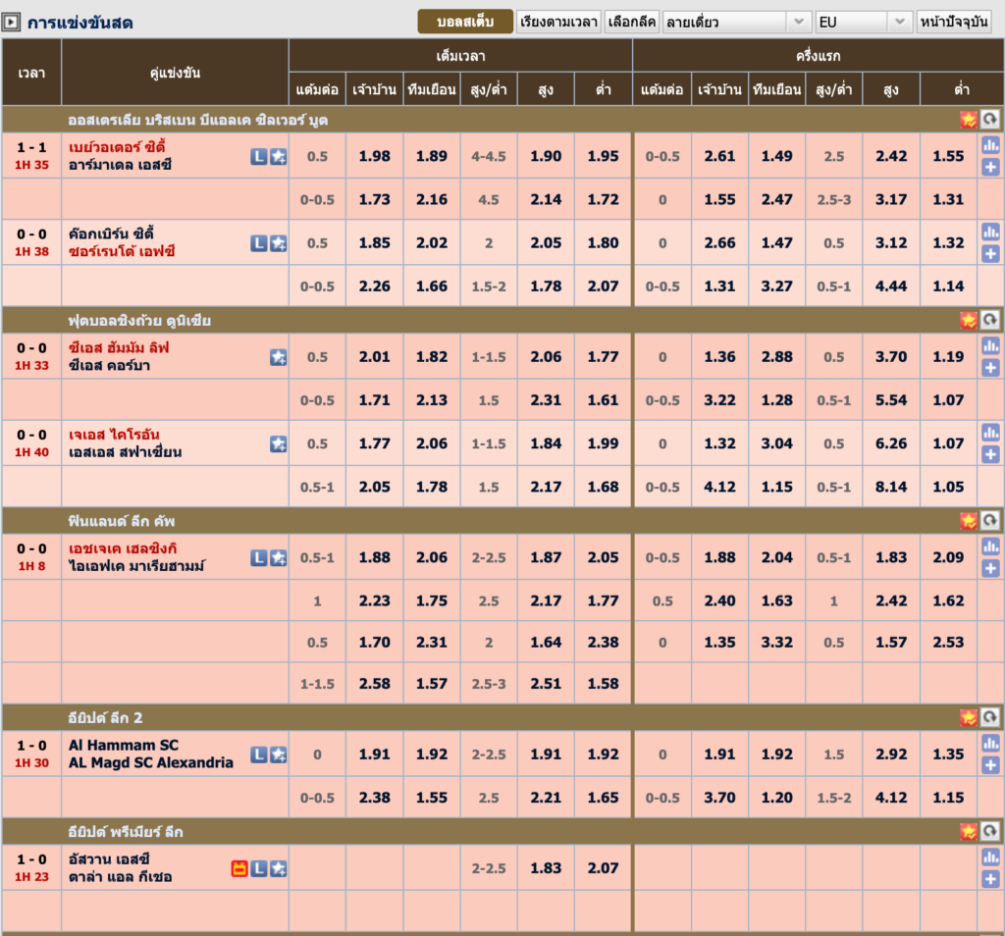This screenshot has width=1005, height=936.
Task: Click the หน้าปัจจุบัน button
Action: click(x=954, y=22)
